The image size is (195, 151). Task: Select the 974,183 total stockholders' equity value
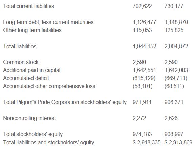point(142,134)
